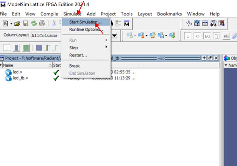The image size is (237, 166).
Task: Click the waveform cart icon with red wheels
Action: 213,23
